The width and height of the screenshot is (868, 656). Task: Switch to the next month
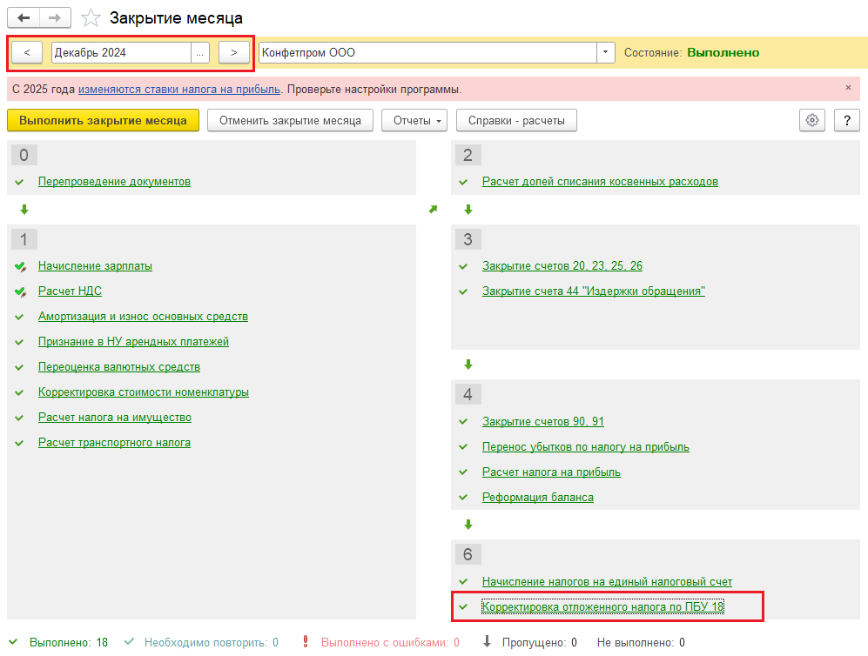tap(233, 53)
